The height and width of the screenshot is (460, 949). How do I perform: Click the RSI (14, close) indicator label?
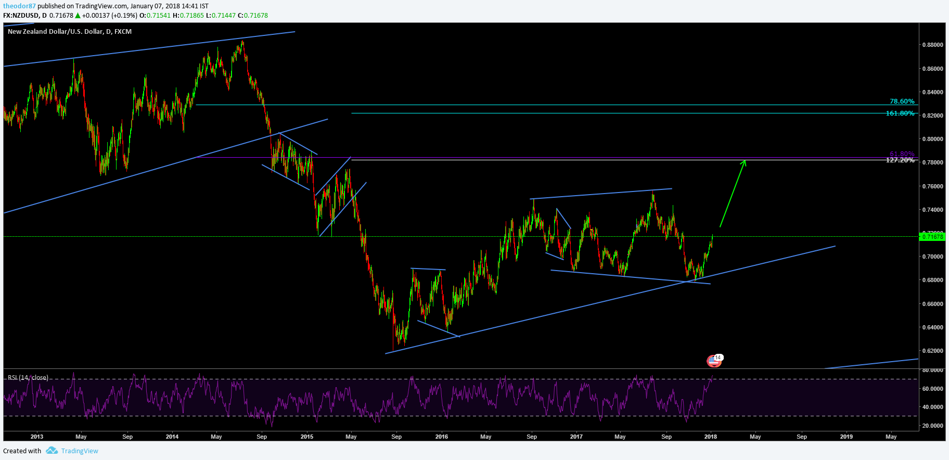[x=28, y=378]
